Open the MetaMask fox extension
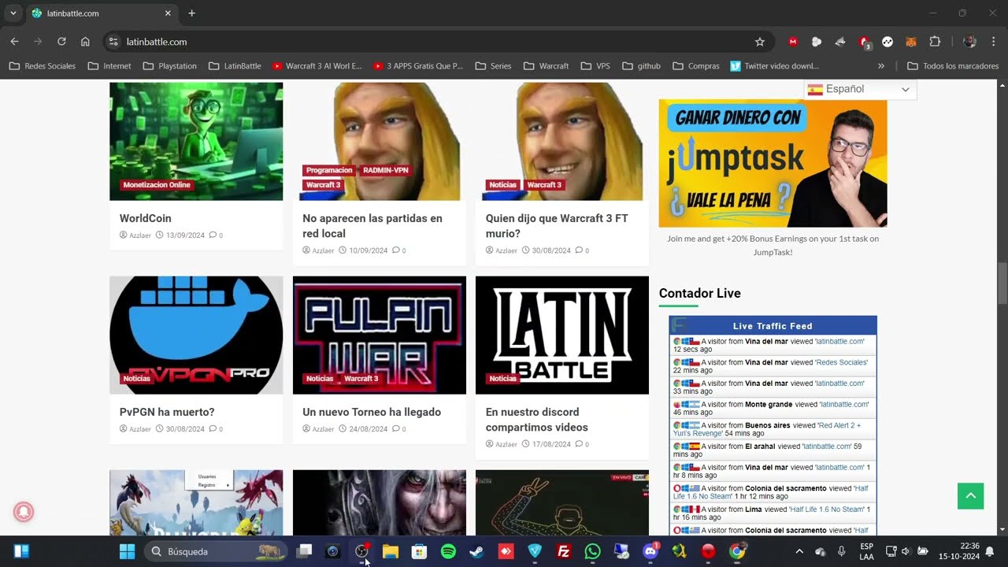1008x567 pixels. [x=911, y=42]
